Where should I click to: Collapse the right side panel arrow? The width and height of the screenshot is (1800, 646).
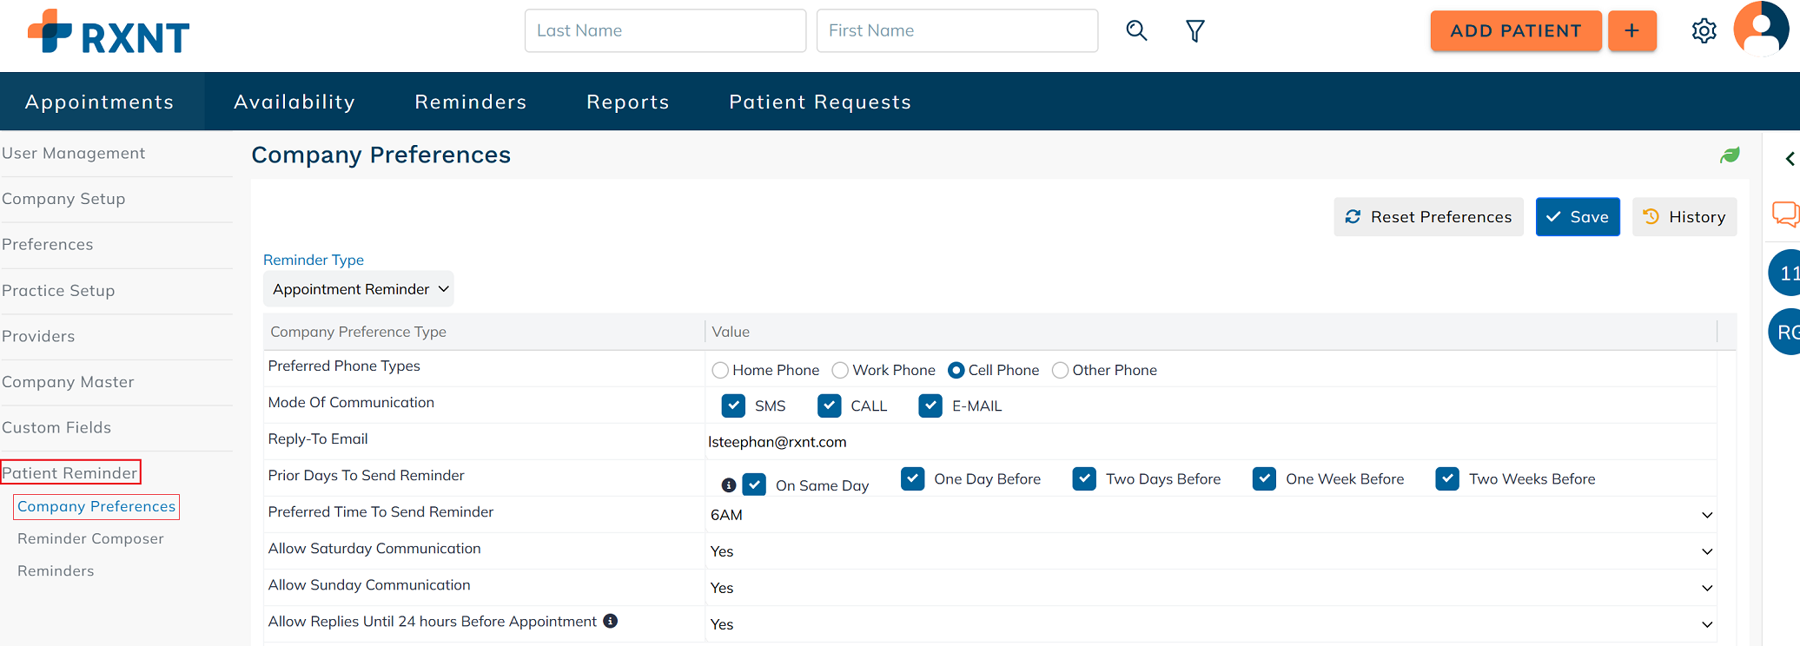(1790, 159)
